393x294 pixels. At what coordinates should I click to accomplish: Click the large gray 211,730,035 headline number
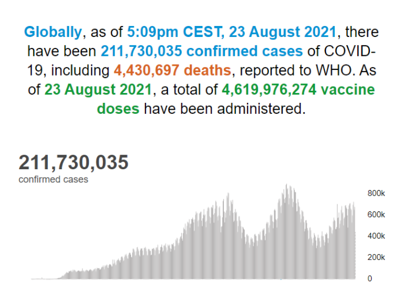click(x=73, y=162)
